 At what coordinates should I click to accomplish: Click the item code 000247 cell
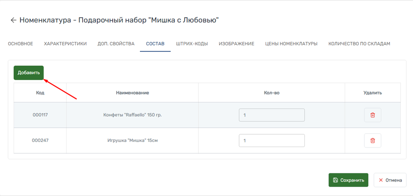[x=40, y=141]
